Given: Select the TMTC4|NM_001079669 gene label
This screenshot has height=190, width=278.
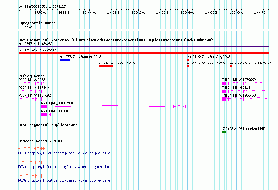Looking at the screenshot, I should click(x=239, y=80).
